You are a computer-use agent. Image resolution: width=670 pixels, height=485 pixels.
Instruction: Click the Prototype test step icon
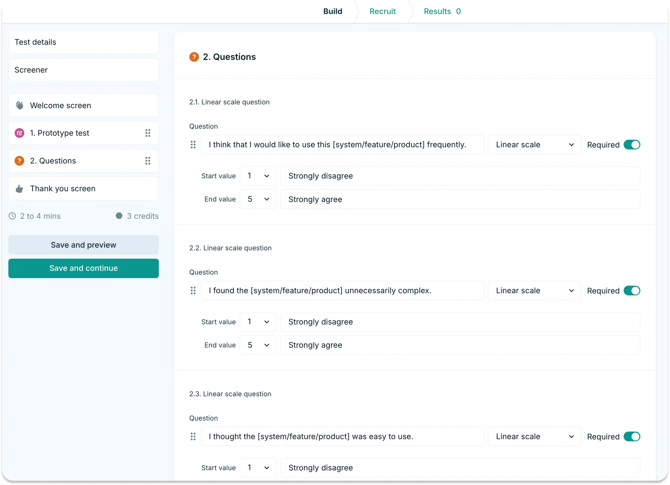[x=19, y=133]
